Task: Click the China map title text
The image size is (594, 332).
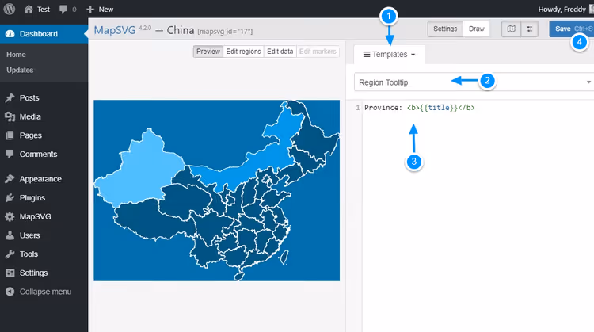Action: click(x=181, y=30)
